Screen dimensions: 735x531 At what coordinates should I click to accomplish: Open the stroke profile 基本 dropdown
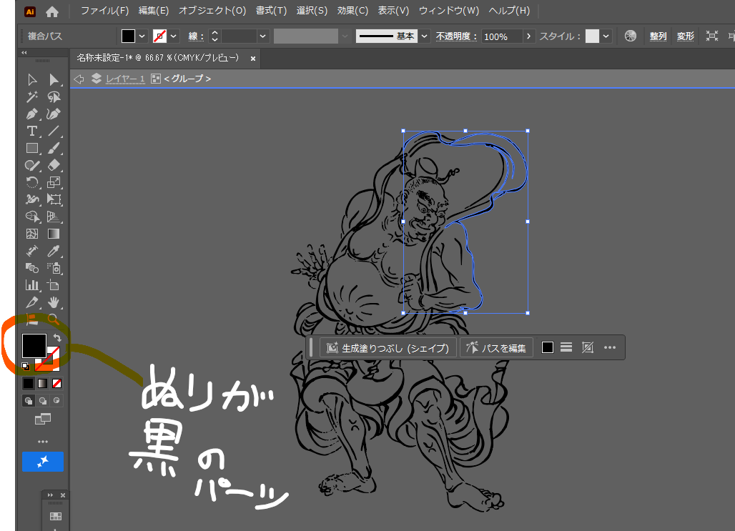(x=425, y=36)
